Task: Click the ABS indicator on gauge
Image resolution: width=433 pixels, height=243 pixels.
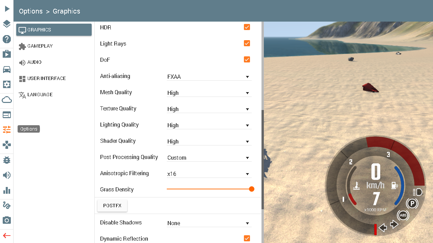Action: pos(403,215)
